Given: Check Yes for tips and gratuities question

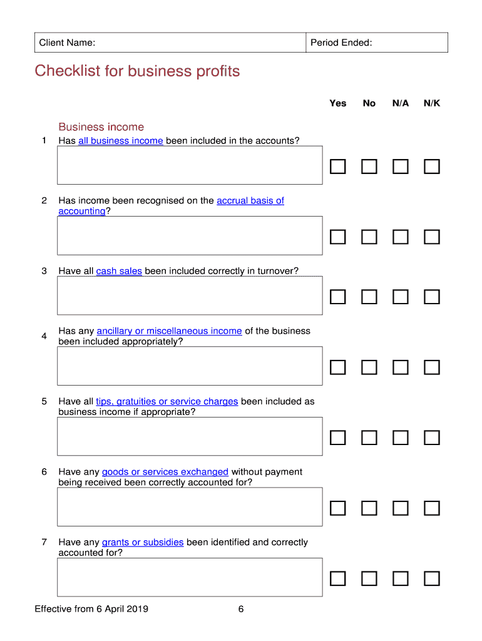Looking at the screenshot, I should click(338, 437).
